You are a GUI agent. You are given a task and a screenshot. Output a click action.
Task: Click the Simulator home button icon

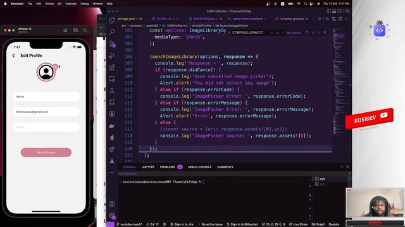pos(65,30)
